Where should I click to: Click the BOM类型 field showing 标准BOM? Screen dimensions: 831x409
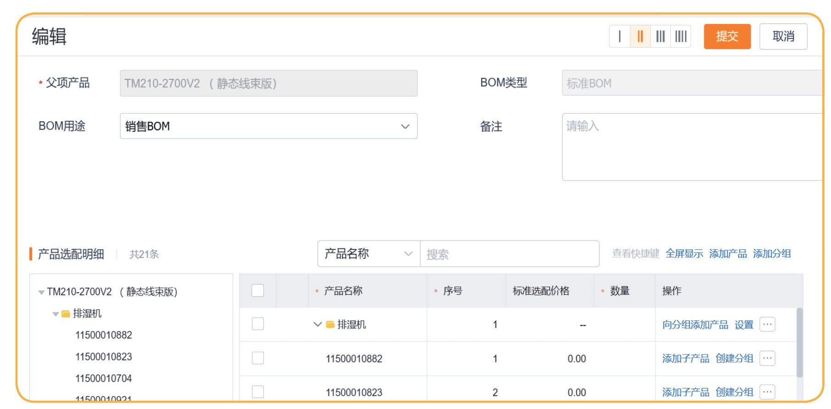pyautogui.click(x=692, y=83)
